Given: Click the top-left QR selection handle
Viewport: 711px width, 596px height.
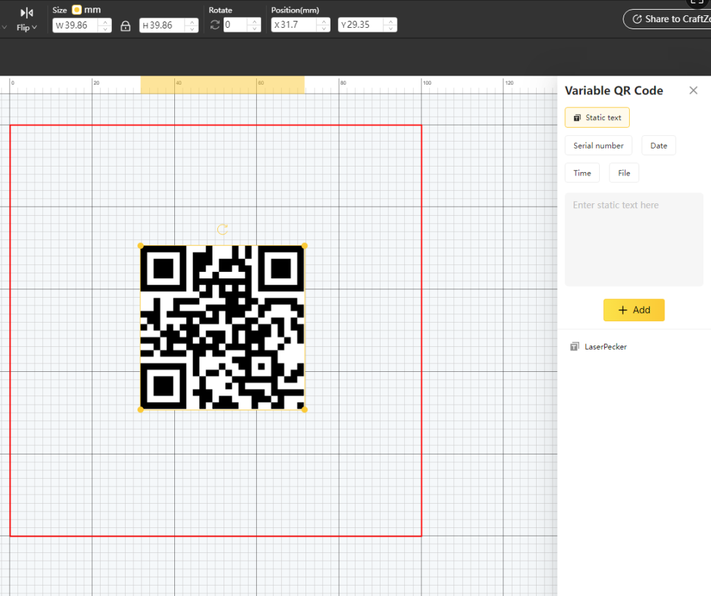Looking at the screenshot, I should (140, 246).
